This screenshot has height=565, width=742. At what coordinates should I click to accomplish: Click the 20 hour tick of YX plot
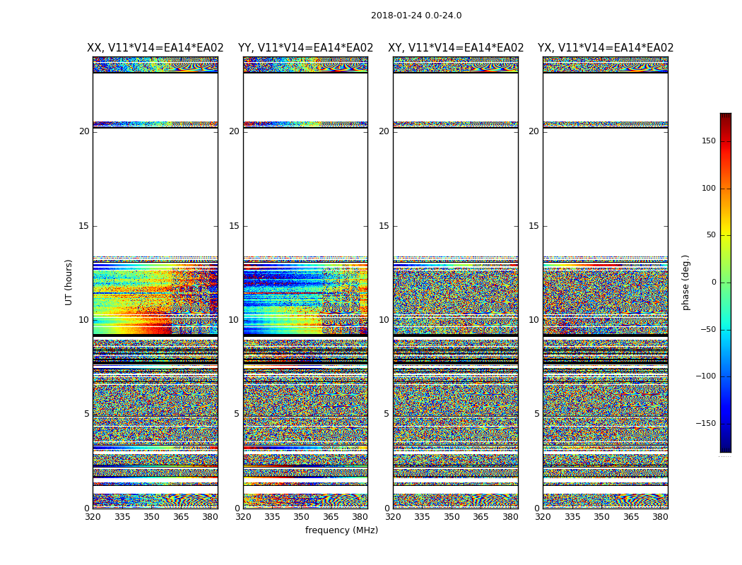point(534,131)
